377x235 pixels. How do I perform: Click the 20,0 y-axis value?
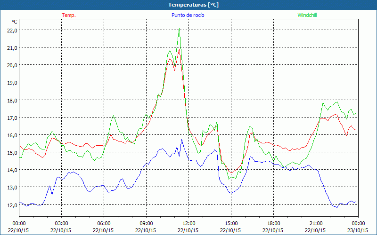[x=13, y=65]
